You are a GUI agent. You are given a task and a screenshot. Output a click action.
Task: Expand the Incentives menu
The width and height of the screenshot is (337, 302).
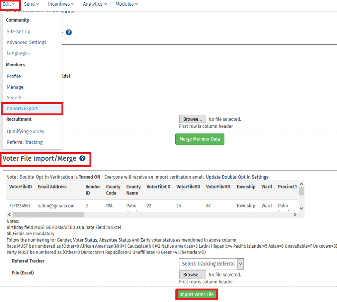coord(61,4)
